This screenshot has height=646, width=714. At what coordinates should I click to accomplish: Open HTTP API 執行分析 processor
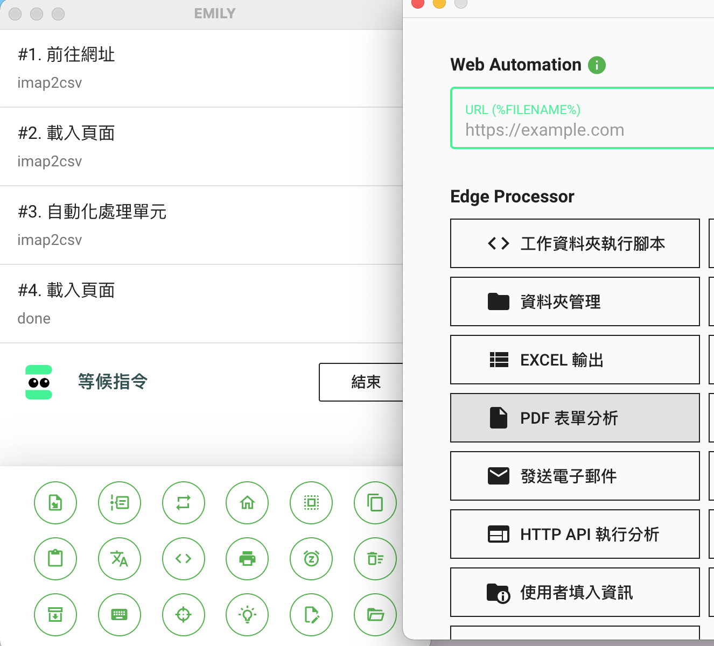(x=575, y=534)
